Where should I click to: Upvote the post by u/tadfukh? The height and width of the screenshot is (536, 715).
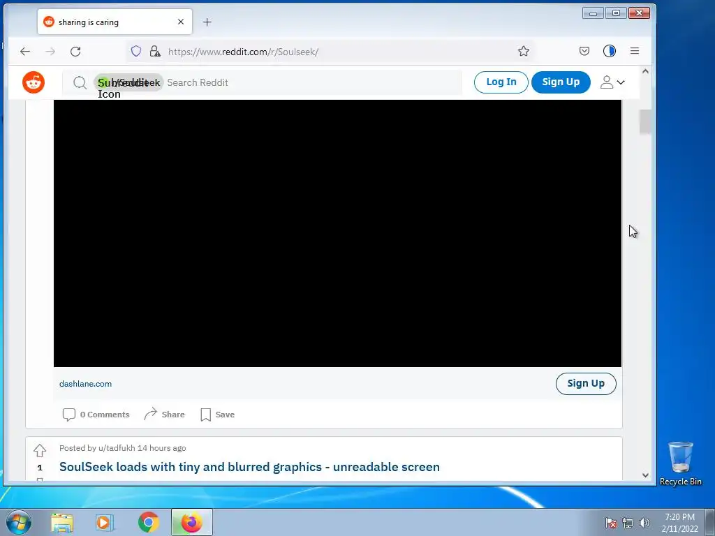(40, 450)
